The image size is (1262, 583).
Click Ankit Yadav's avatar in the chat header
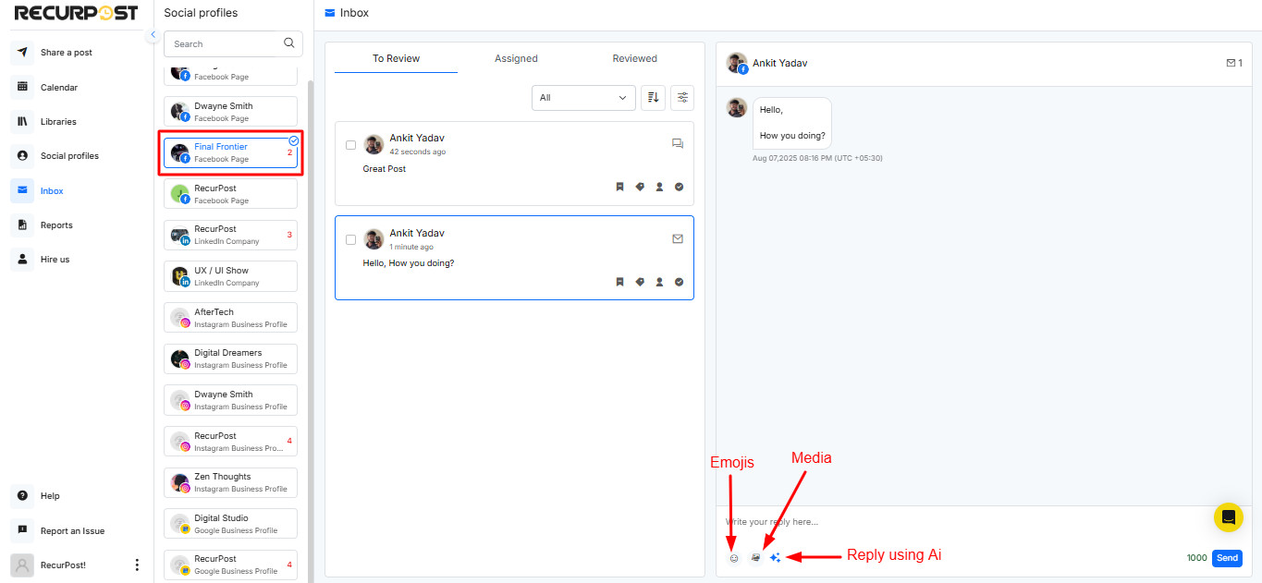click(737, 63)
